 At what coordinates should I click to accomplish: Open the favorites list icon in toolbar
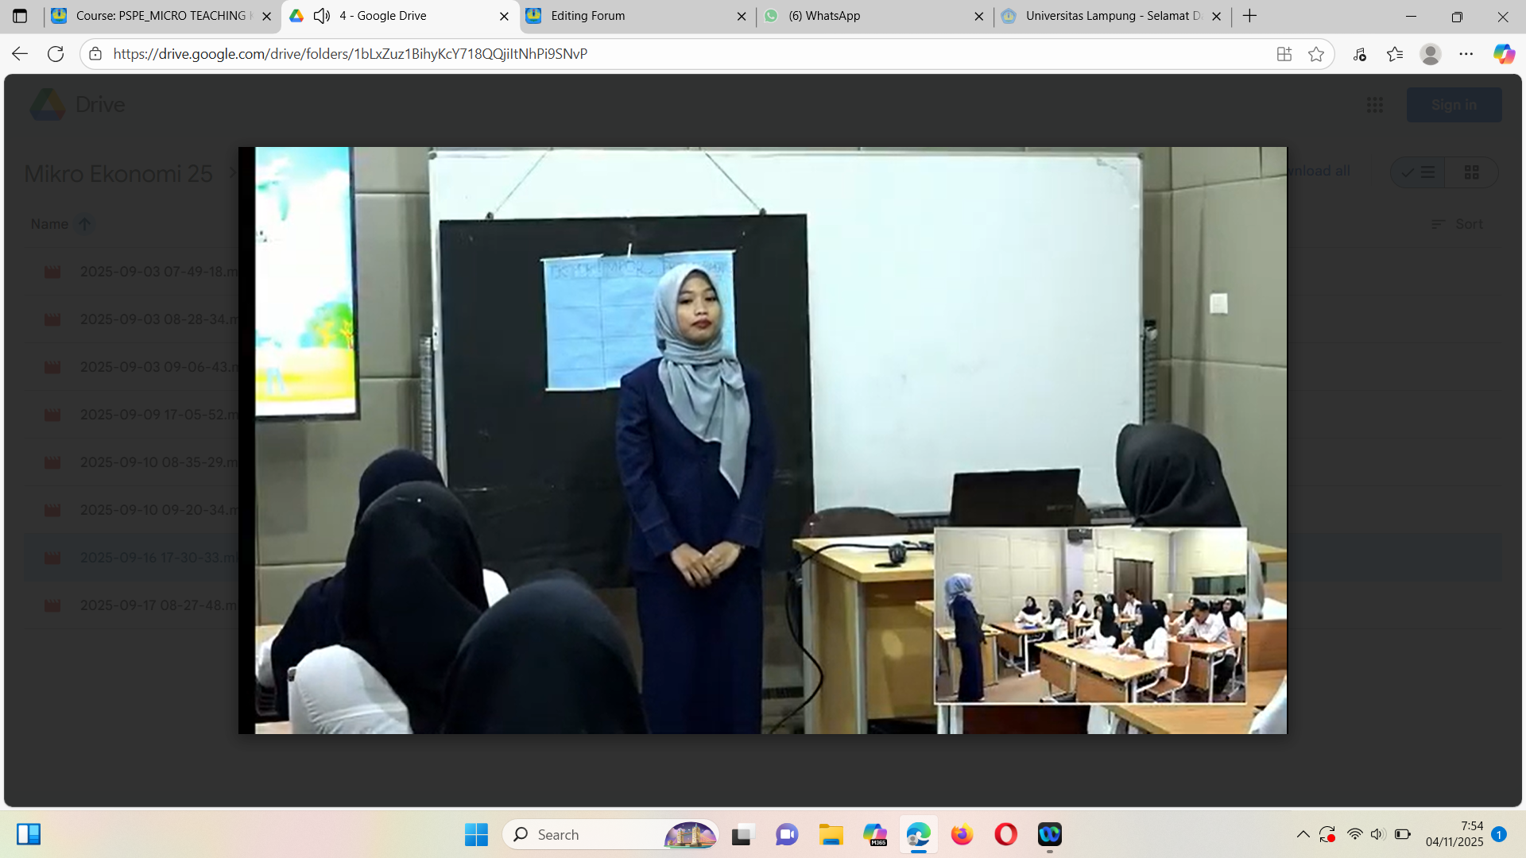[1395, 54]
